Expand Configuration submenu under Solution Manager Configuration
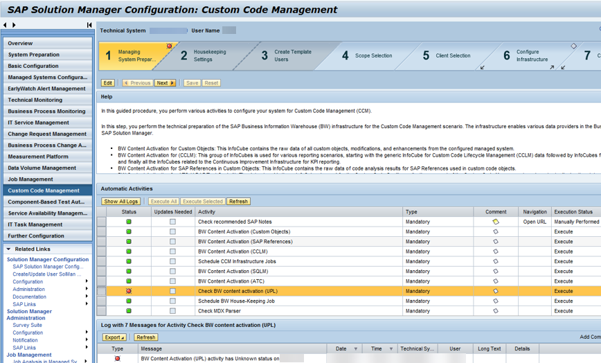Image resolution: width=601 pixels, height=363 pixels. (x=87, y=281)
